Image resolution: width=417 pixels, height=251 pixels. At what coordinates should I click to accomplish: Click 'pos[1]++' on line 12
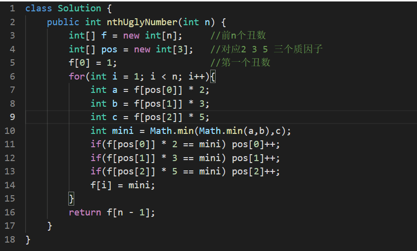coord(253,158)
